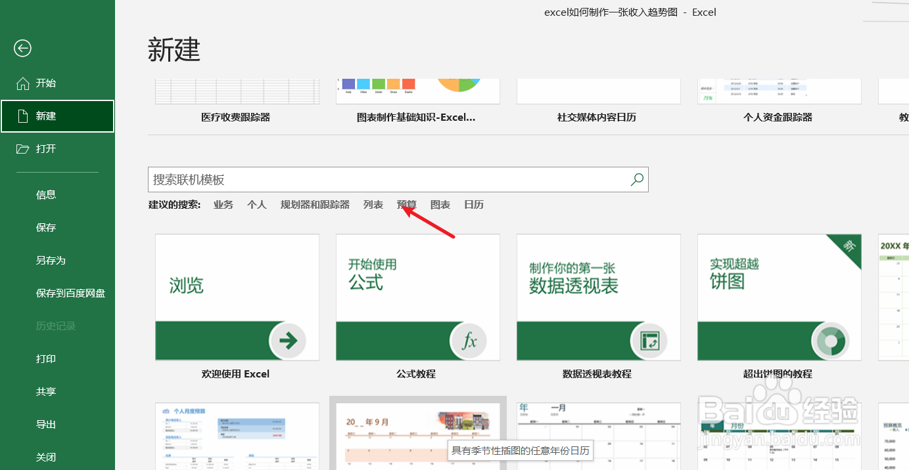Pick the 预算 suggested search
This screenshot has width=909, height=470.
tap(407, 205)
